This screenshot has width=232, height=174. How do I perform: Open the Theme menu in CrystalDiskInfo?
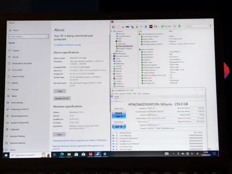click(x=129, y=94)
